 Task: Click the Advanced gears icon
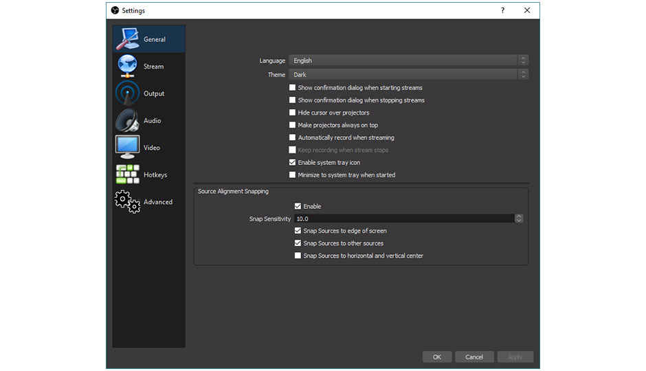coord(127,201)
